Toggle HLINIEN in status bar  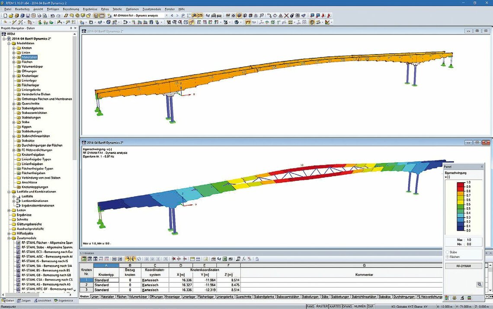click(360, 306)
